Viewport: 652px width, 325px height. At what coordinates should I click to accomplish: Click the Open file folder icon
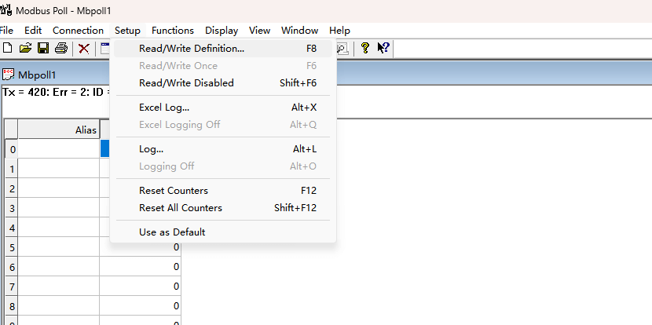tap(25, 49)
